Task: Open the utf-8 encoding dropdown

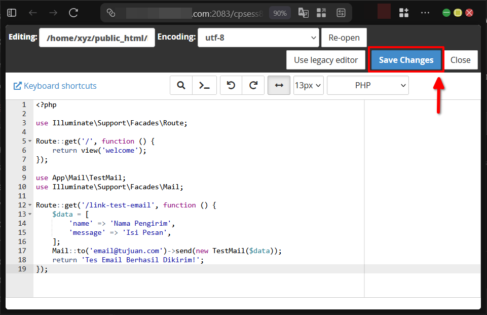Action: pyautogui.click(x=258, y=38)
